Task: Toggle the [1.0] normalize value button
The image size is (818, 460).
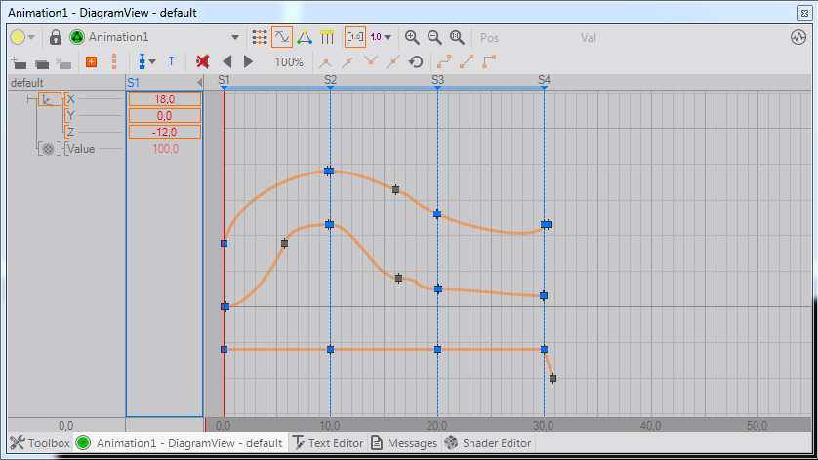Action: coord(355,37)
